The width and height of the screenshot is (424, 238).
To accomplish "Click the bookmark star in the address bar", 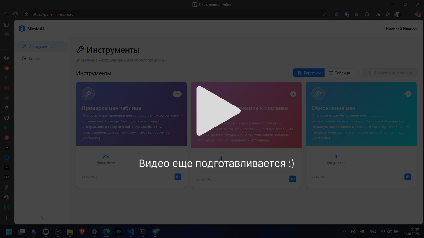I will tap(325, 14).
